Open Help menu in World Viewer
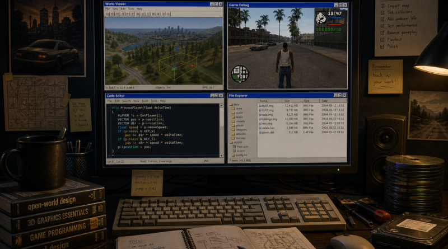The height and width of the screenshot is (249, 448). (x=139, y=9)
